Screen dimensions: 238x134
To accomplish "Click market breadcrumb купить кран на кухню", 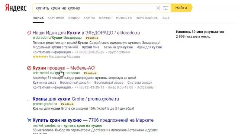I will [x=83, y=126].
